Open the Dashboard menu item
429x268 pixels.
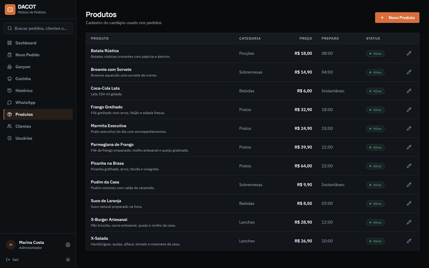pos(38,43)
